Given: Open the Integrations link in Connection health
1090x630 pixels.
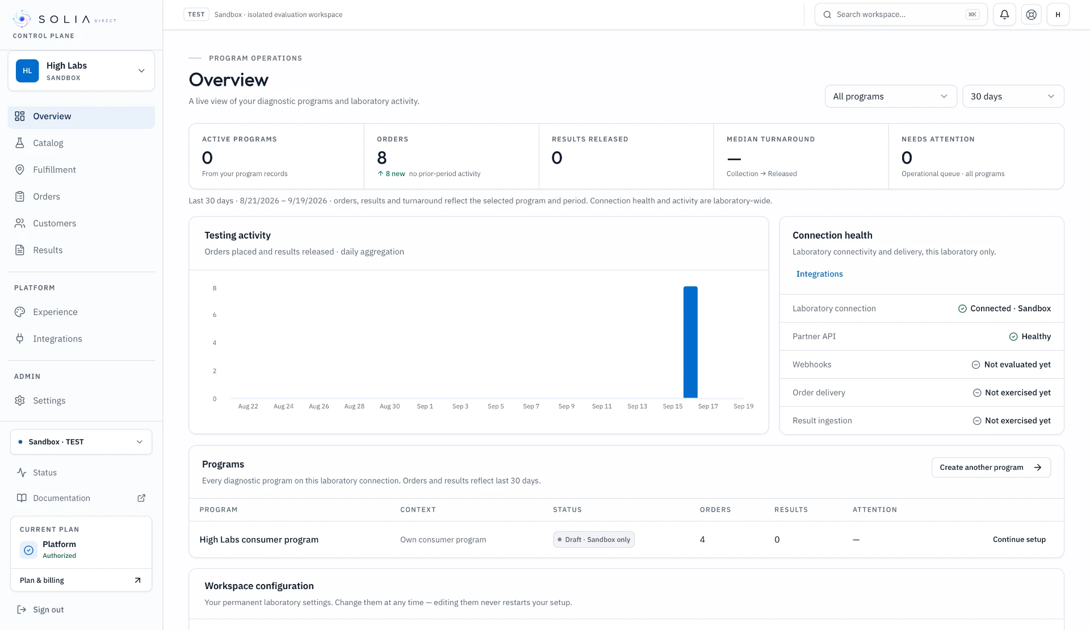Looking at the screenshot, I should (x=819, y=274).
